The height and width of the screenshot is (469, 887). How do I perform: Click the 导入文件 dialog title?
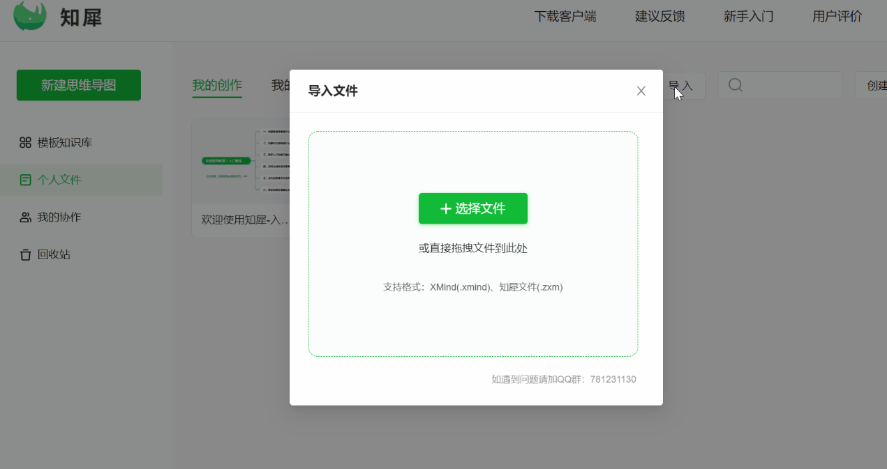point(333,91)
